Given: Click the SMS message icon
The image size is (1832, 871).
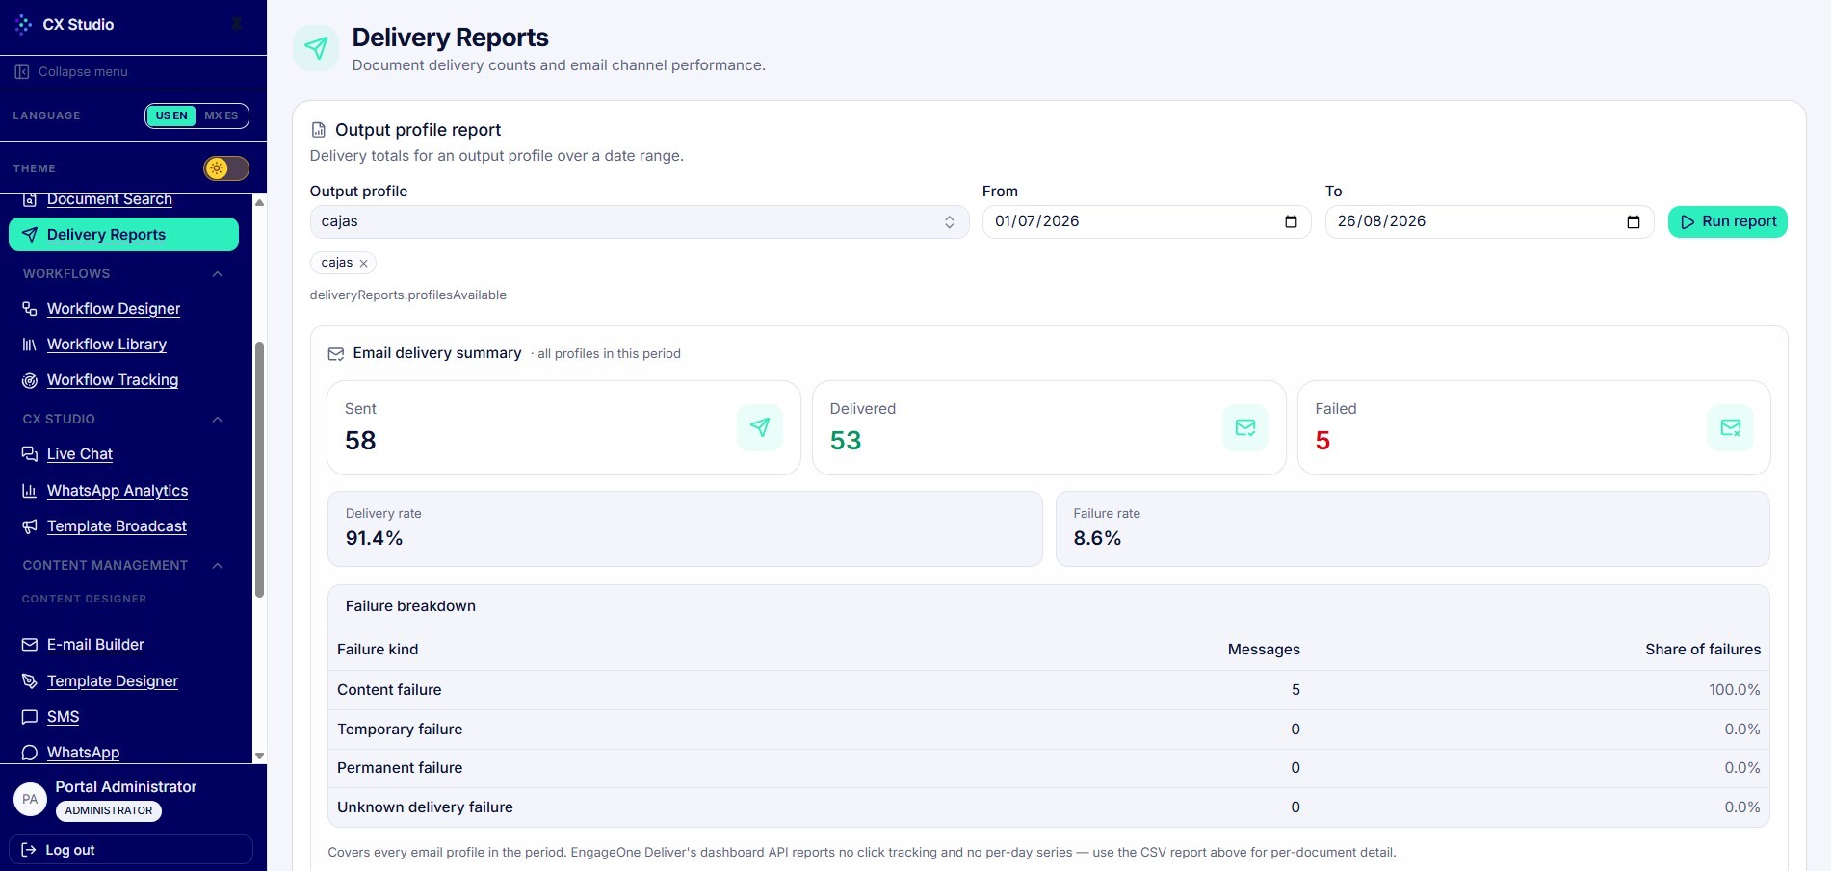Looking at the screenshot, I should click(30, 717).
